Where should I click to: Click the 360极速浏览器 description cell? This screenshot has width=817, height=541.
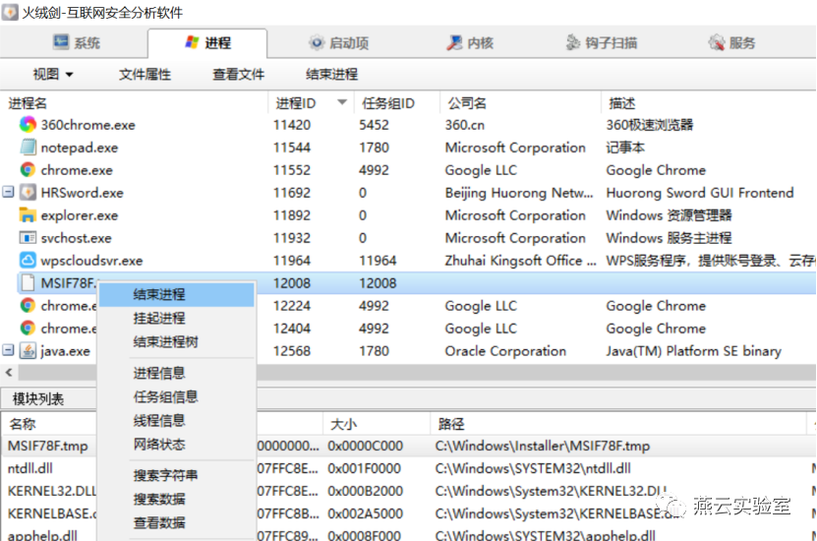(650, 125)
